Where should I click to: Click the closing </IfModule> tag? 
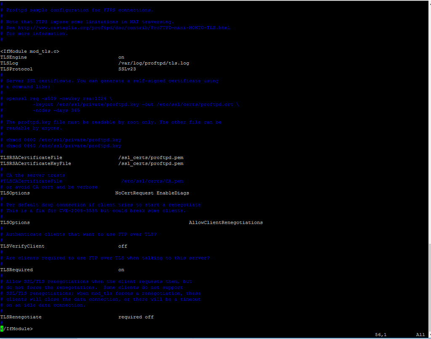(18, 328)
